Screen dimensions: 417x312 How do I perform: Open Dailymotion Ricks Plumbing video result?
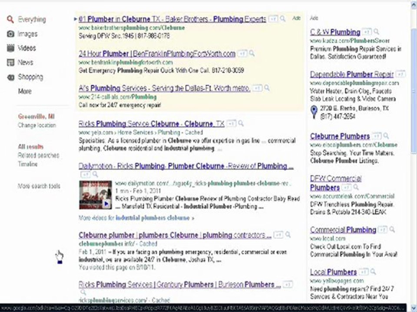pos(186,166)
